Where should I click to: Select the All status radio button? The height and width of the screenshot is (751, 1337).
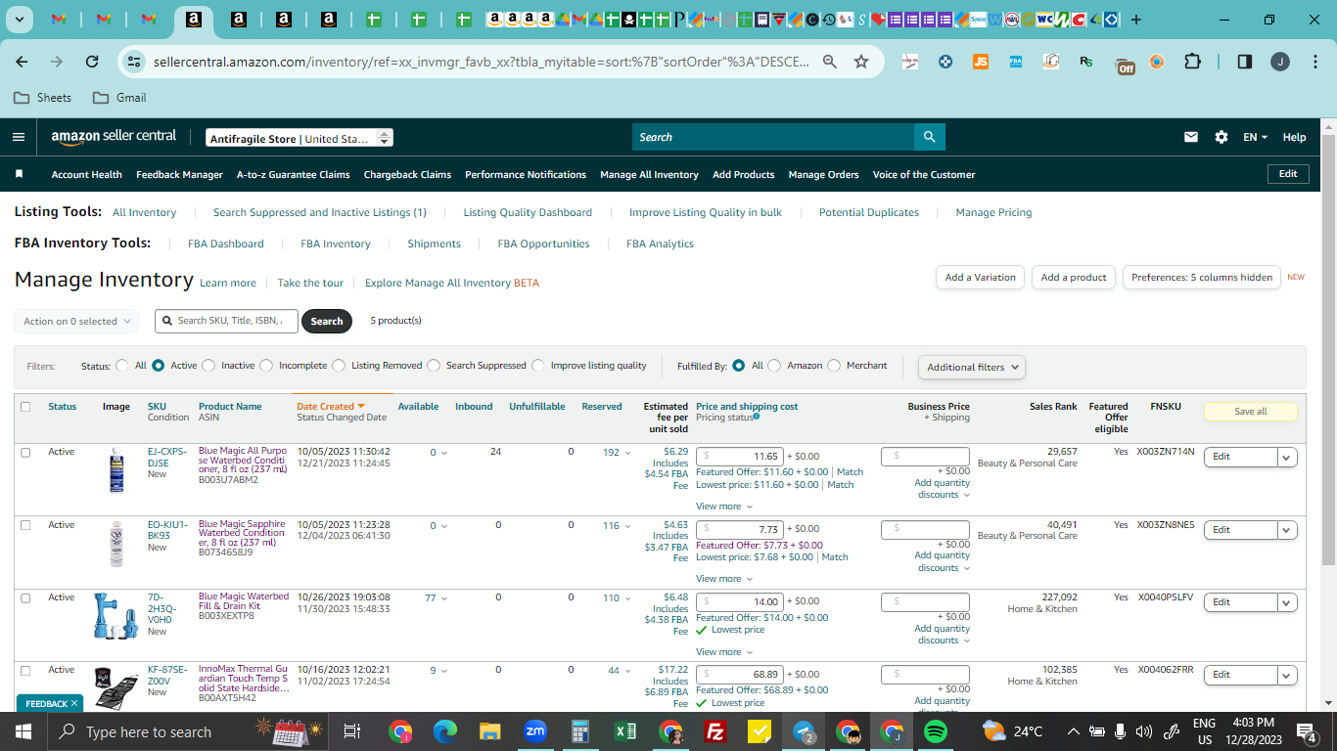tap(122, 366)
